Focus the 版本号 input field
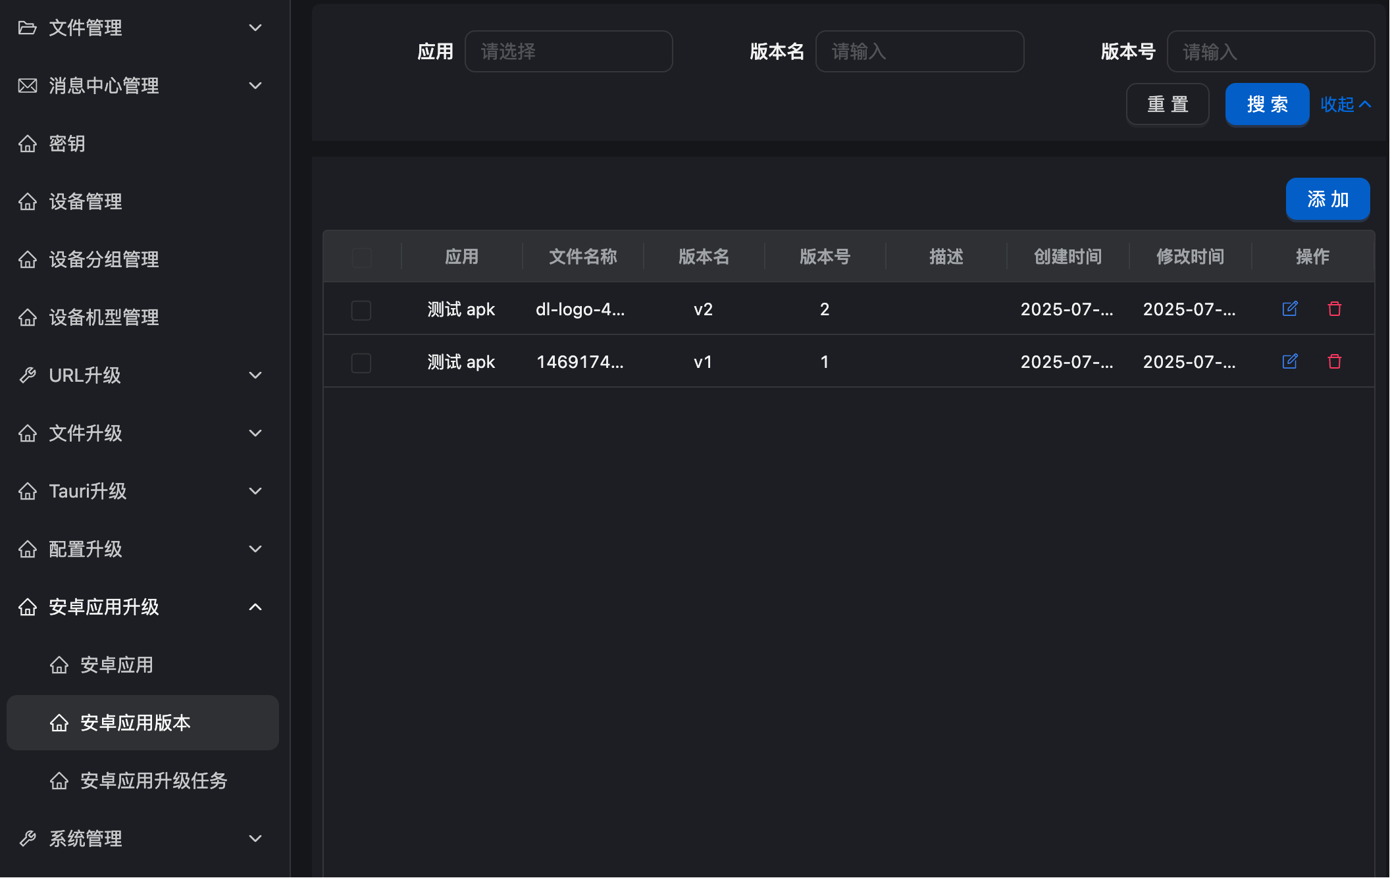 point(1271,51)
